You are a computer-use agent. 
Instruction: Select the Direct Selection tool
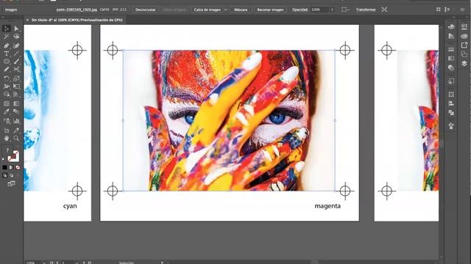tap(16, 29)
